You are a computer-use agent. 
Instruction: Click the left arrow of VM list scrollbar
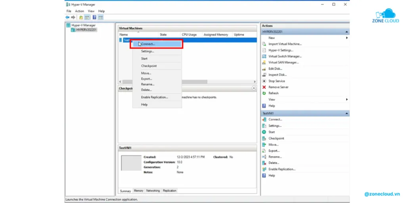120,82
